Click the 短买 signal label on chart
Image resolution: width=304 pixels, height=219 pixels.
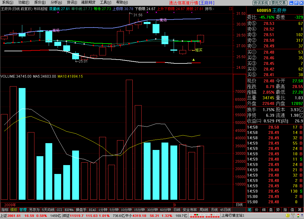coord(199,50)
